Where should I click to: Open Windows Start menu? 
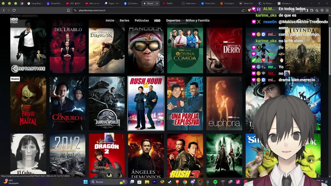tap(85, 182)
